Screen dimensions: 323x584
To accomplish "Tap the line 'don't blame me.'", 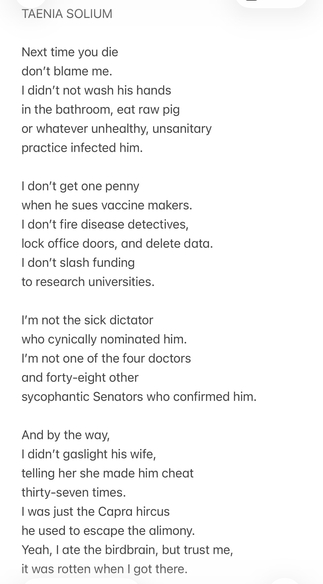I will pyautogui.click(x=67, y=72).
